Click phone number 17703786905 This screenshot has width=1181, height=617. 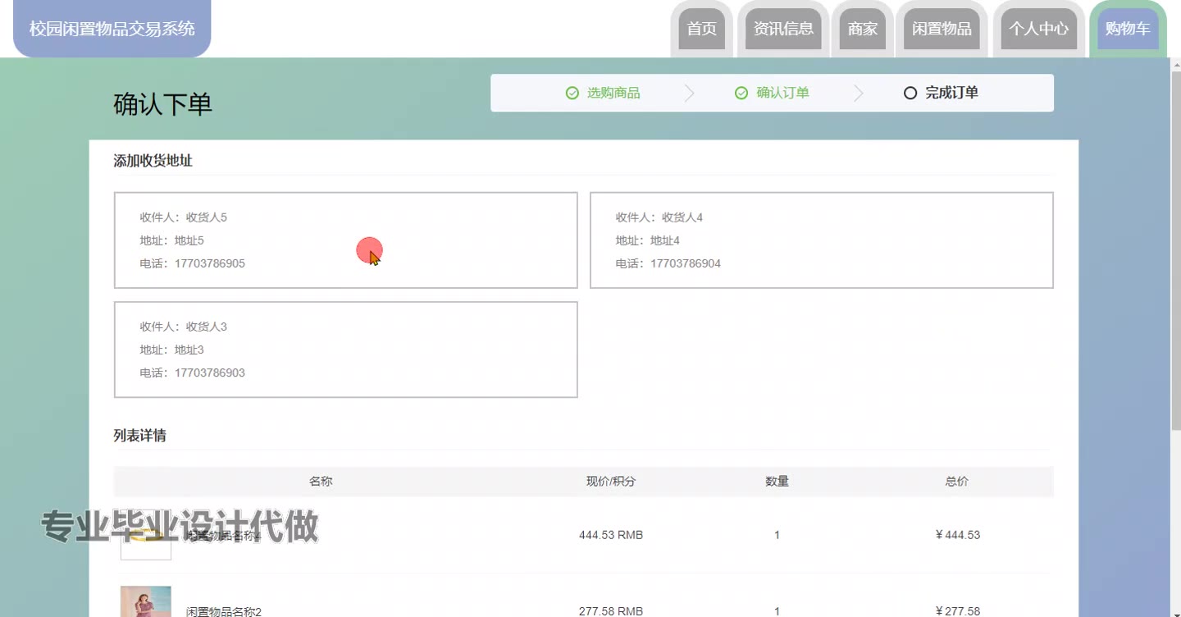coord(210,263)
